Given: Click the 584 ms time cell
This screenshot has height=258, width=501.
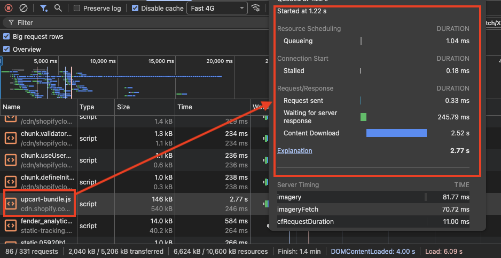Looking at the screenshot, I should [x=236, y=221].
